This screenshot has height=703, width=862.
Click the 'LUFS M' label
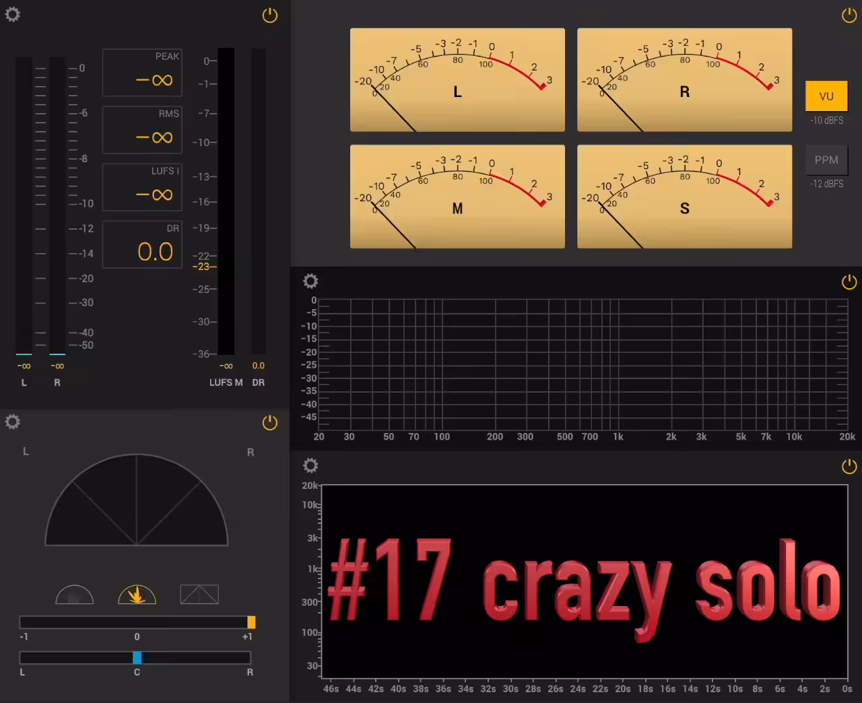tap(226, 382)
